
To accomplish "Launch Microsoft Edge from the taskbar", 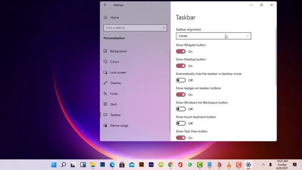I will [112, 165].
